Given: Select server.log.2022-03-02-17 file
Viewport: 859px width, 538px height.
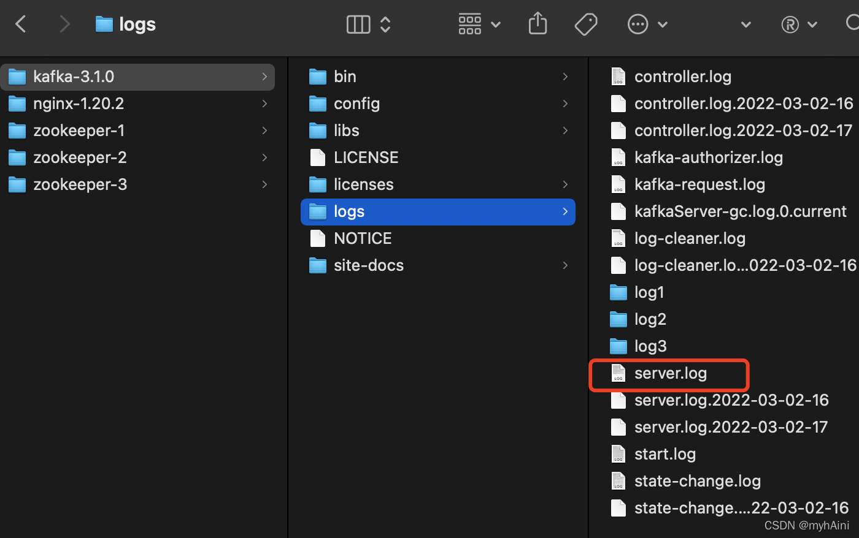Looking at the screenshot, I should [x=730, y=427].
